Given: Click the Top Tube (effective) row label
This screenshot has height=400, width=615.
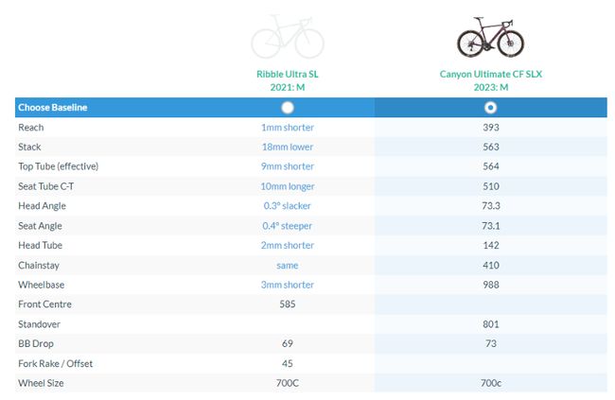Looking at the screenshot, I should click(59, 166).
